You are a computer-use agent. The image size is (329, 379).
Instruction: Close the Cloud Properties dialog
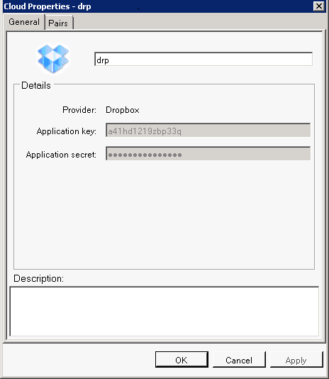click(x=319, y=6)
